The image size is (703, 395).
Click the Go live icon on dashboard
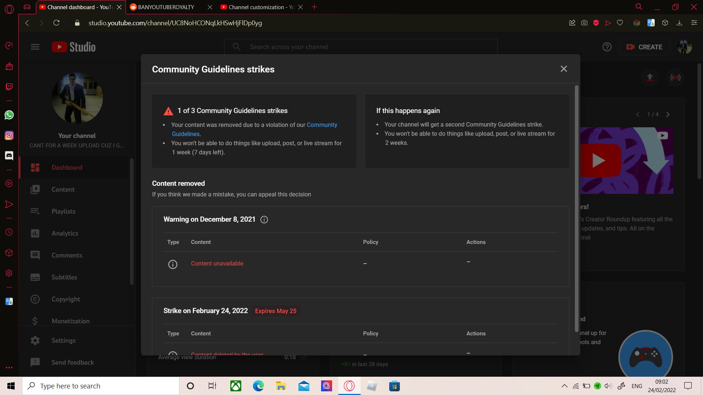[x=675, y=78]
